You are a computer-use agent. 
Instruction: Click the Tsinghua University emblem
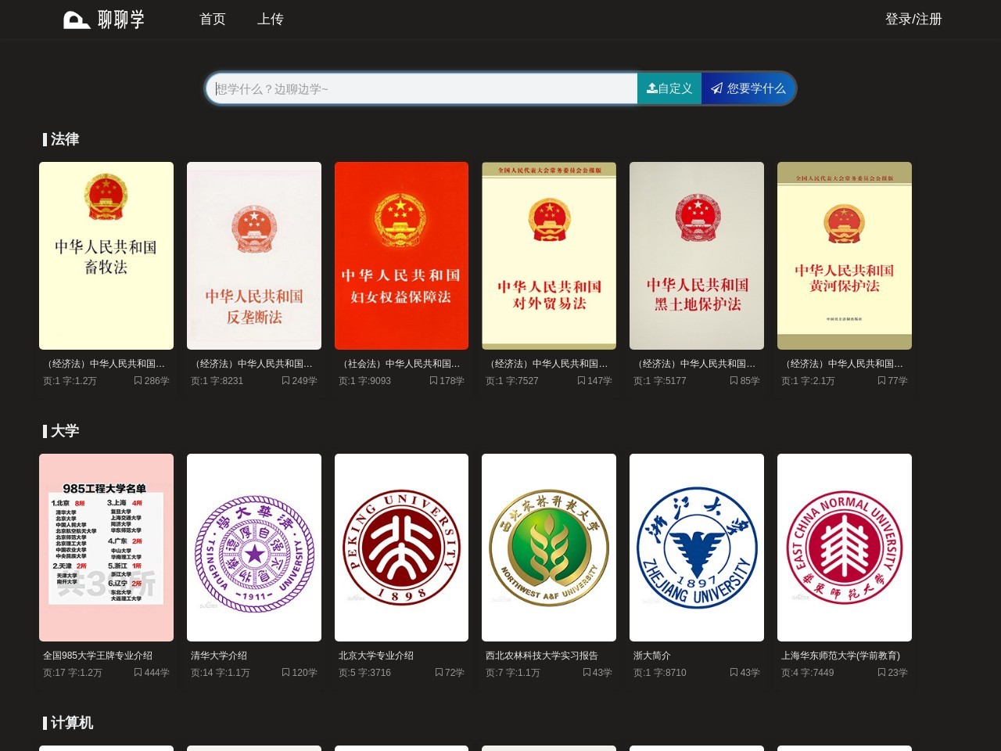(x=254, y=548)
